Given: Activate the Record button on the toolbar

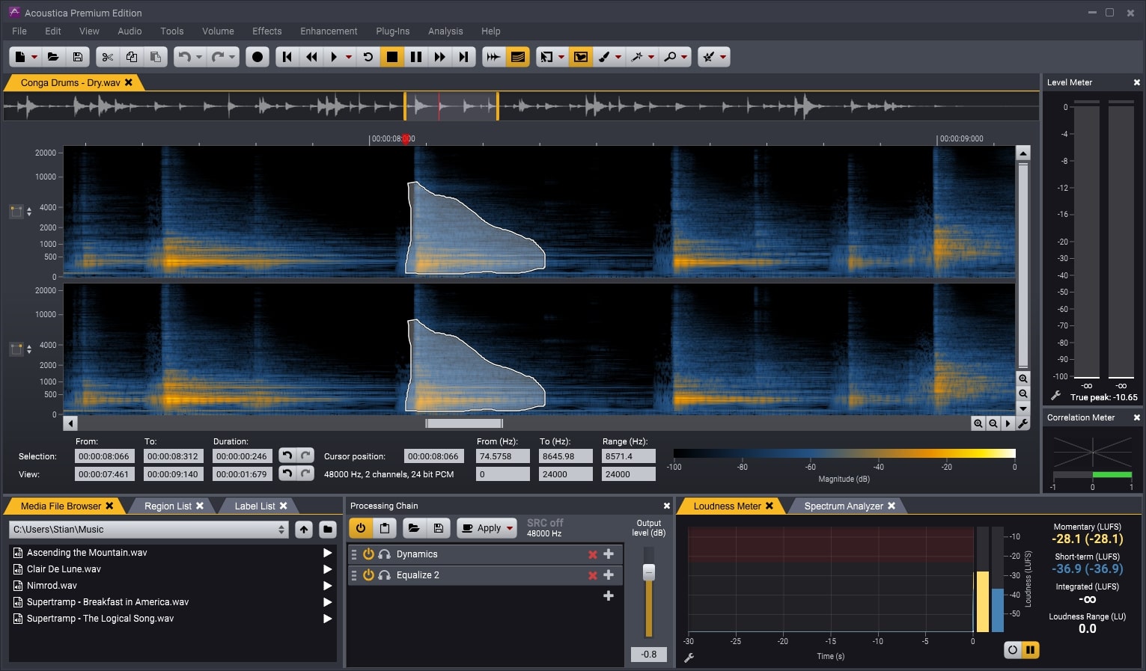Looking at the screenshot, I should click(x=257, y=56).
